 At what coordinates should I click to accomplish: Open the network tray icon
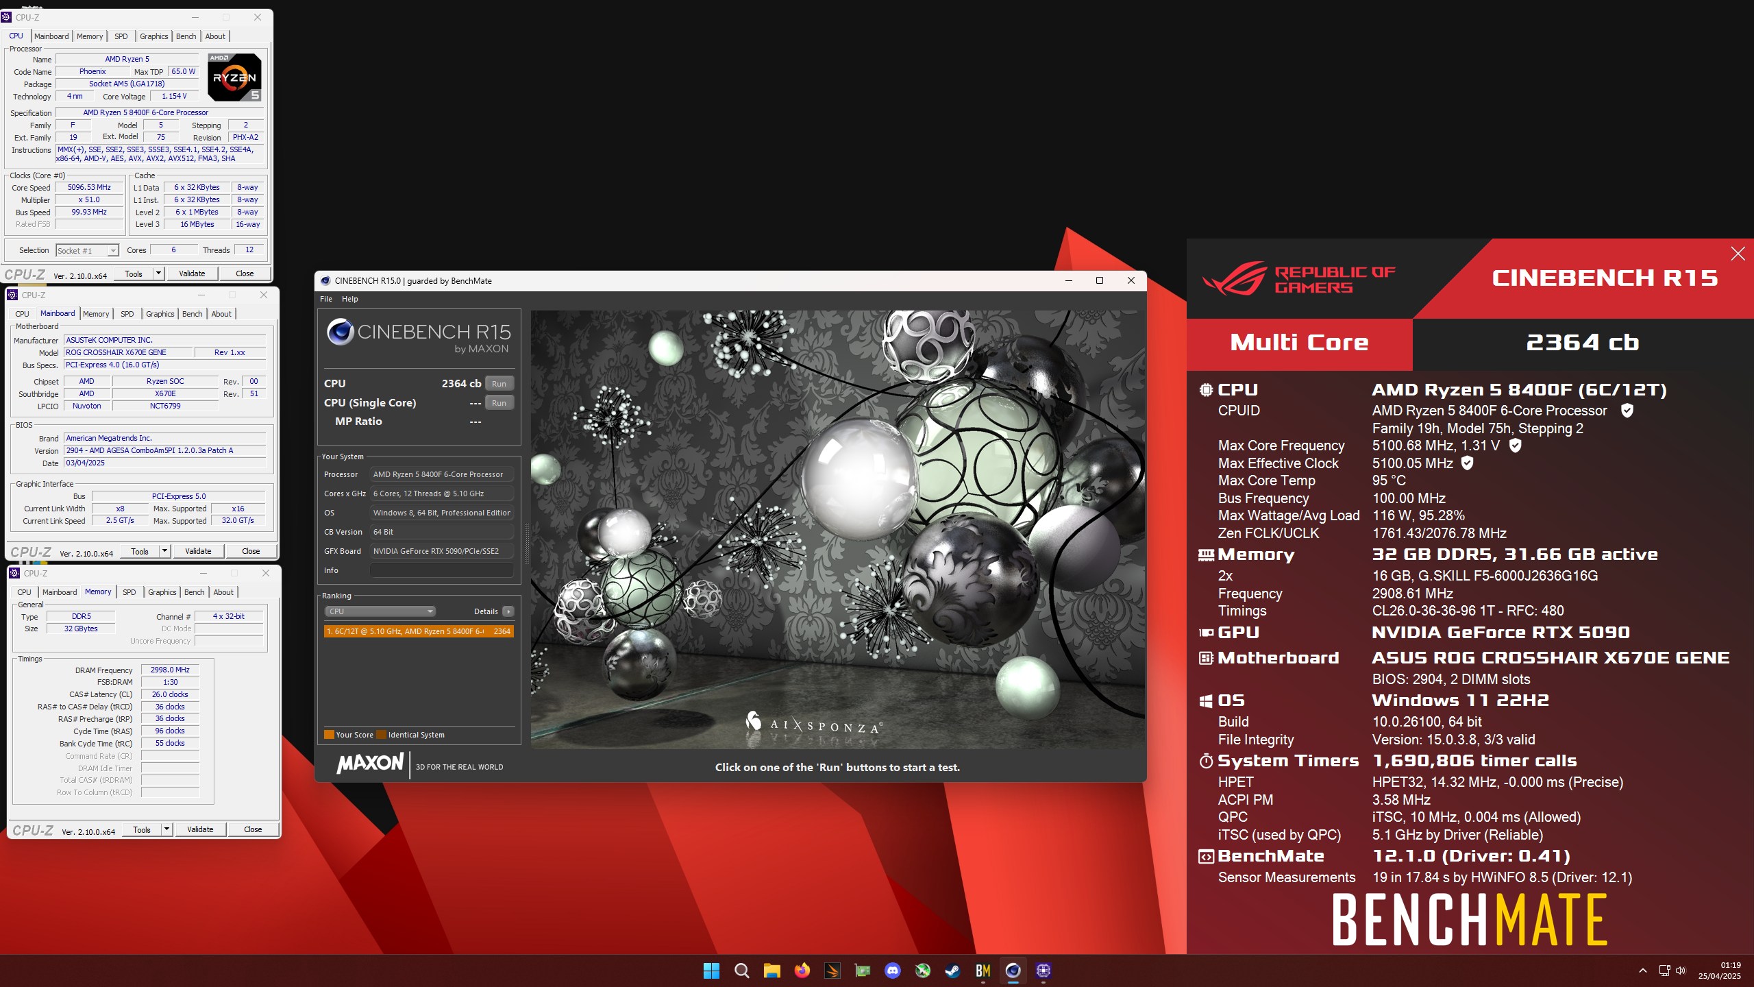[x=1664, y=971]
